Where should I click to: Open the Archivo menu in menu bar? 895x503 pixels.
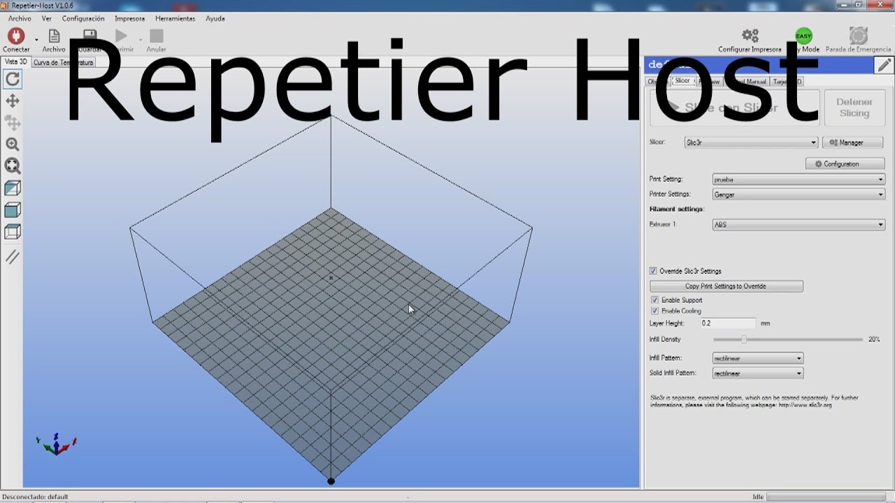point(20,19)
